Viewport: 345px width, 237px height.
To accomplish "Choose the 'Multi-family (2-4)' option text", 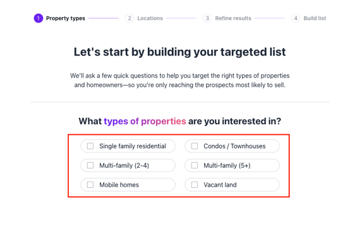I will point(124,166).
